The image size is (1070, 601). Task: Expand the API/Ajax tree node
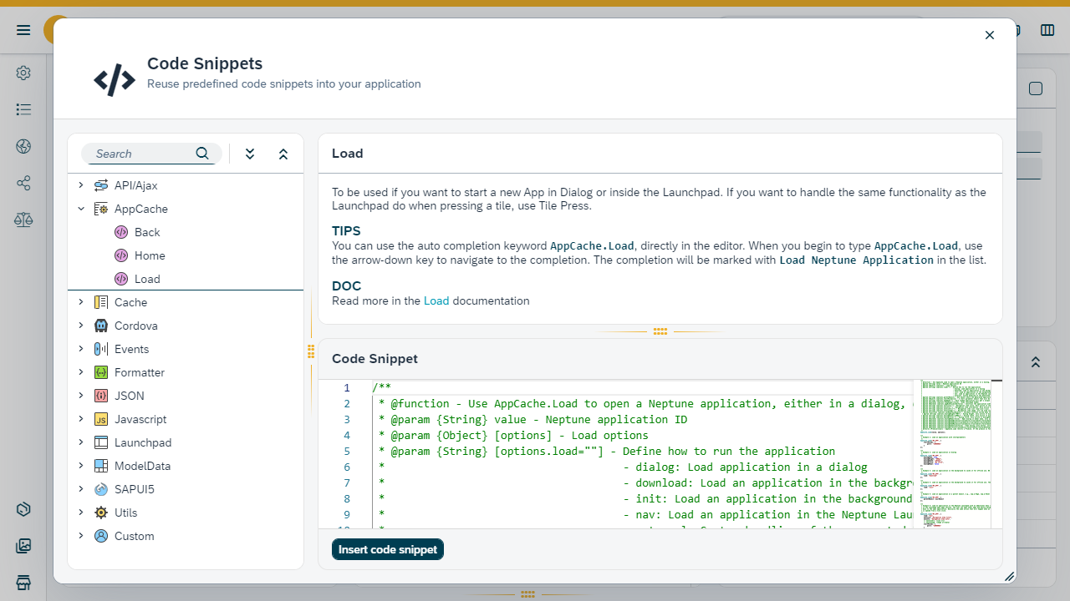pos(81,185)
